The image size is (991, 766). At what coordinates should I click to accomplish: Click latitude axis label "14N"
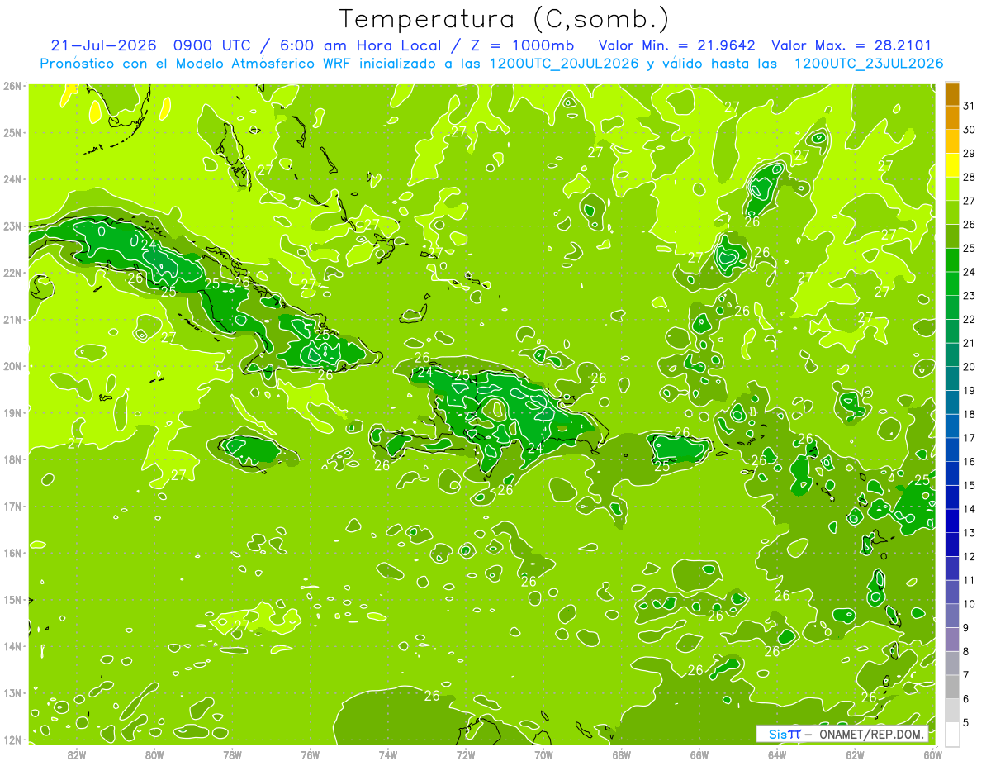click(x=12, y=646)
